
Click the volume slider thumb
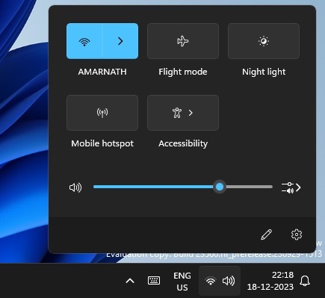[220, 187]
